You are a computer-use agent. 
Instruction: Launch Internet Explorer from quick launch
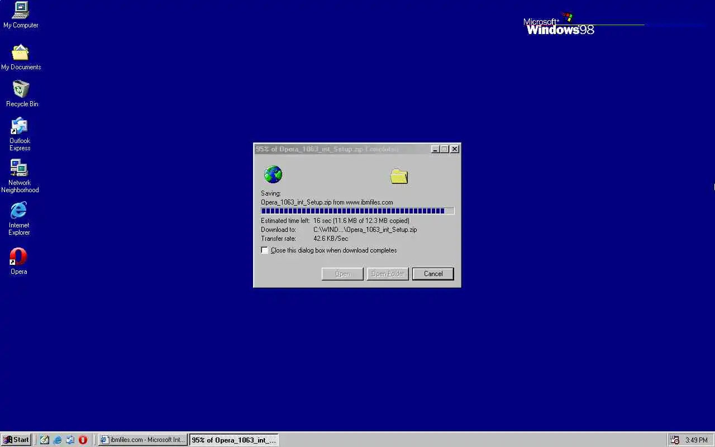pos(57,440)
